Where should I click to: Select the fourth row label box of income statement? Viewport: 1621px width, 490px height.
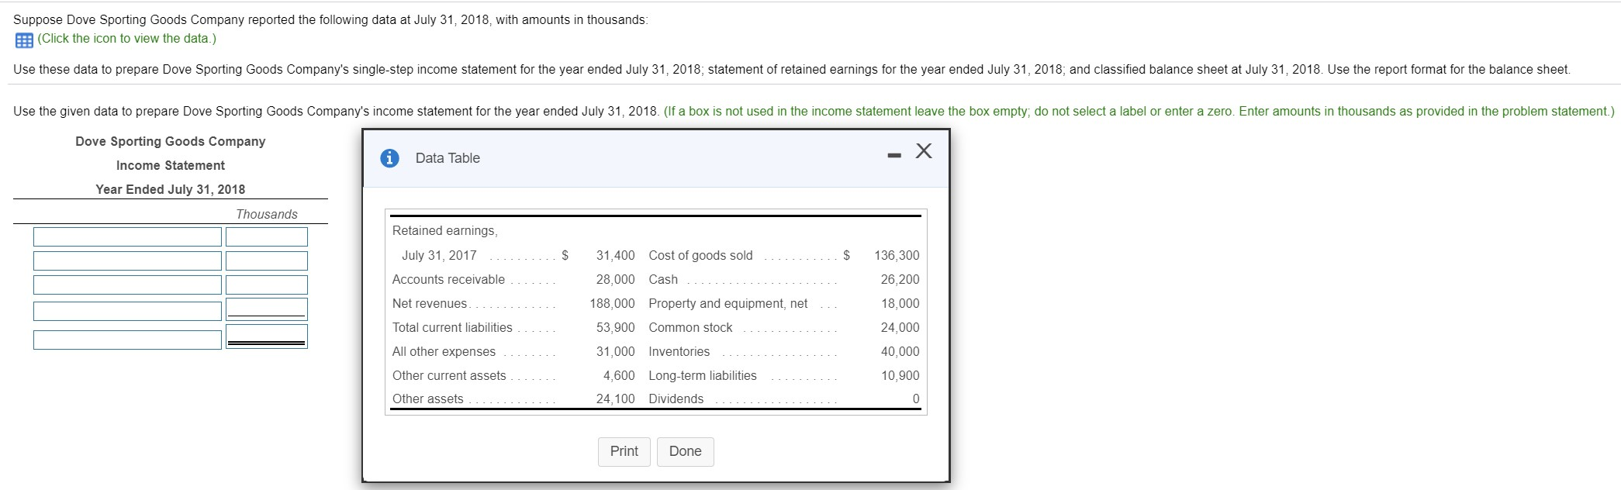point(127,311)
